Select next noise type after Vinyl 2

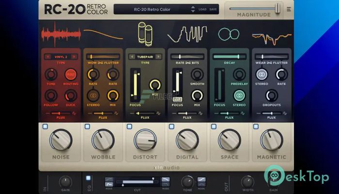coord(74,57)
